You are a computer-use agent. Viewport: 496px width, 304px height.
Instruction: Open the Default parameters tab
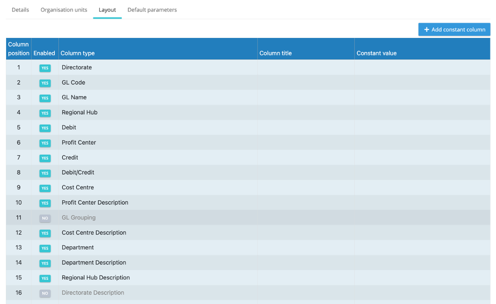(x=152, y=10)
